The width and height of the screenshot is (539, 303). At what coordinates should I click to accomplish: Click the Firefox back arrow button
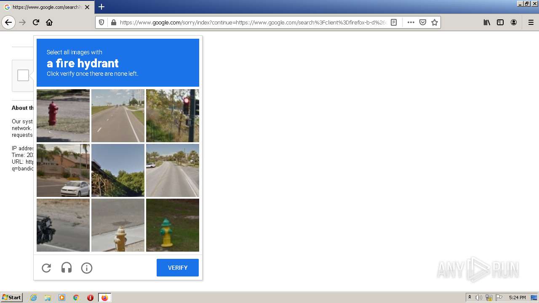[8, 22]
